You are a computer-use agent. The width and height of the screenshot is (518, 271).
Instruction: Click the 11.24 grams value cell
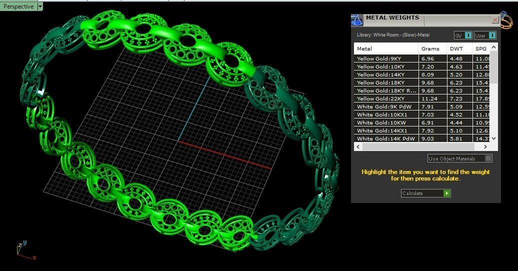[x=433, y=98]
